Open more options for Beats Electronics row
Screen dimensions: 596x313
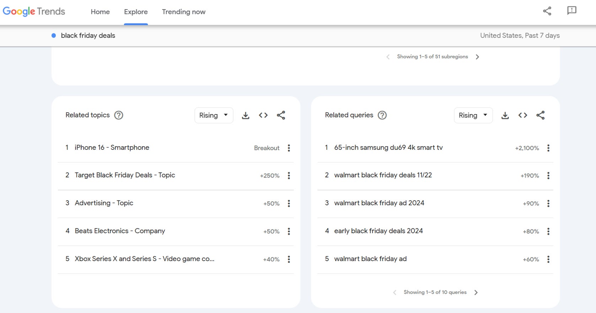[x=289, y=232]
